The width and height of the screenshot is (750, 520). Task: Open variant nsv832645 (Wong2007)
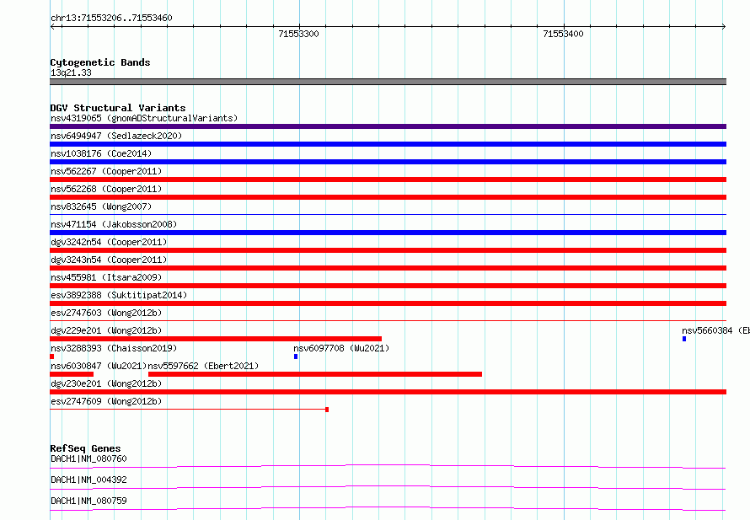coord(101,206)
